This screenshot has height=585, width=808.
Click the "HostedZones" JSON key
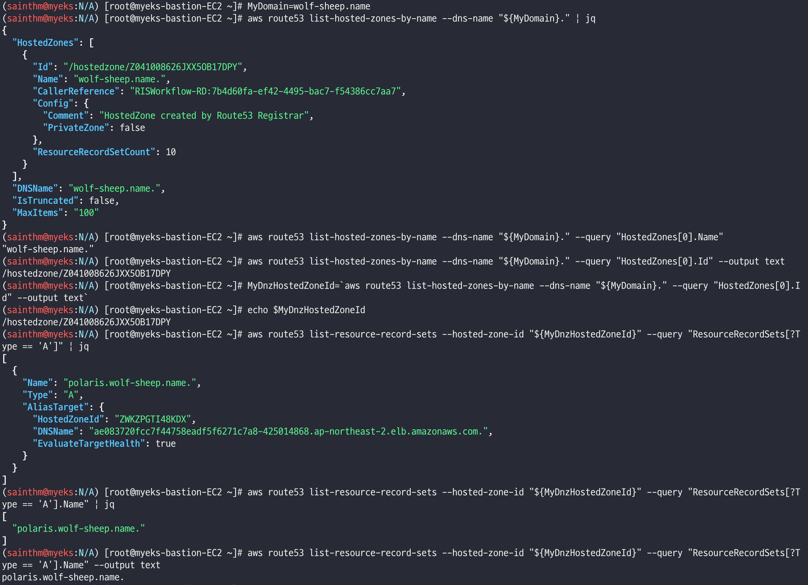45,43
